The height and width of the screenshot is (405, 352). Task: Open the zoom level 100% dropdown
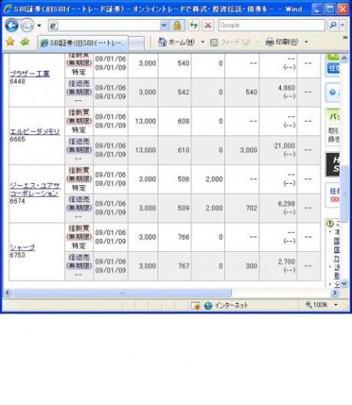[336, 305]
